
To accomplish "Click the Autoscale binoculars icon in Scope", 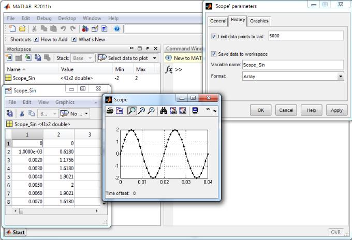I will 164,111.
